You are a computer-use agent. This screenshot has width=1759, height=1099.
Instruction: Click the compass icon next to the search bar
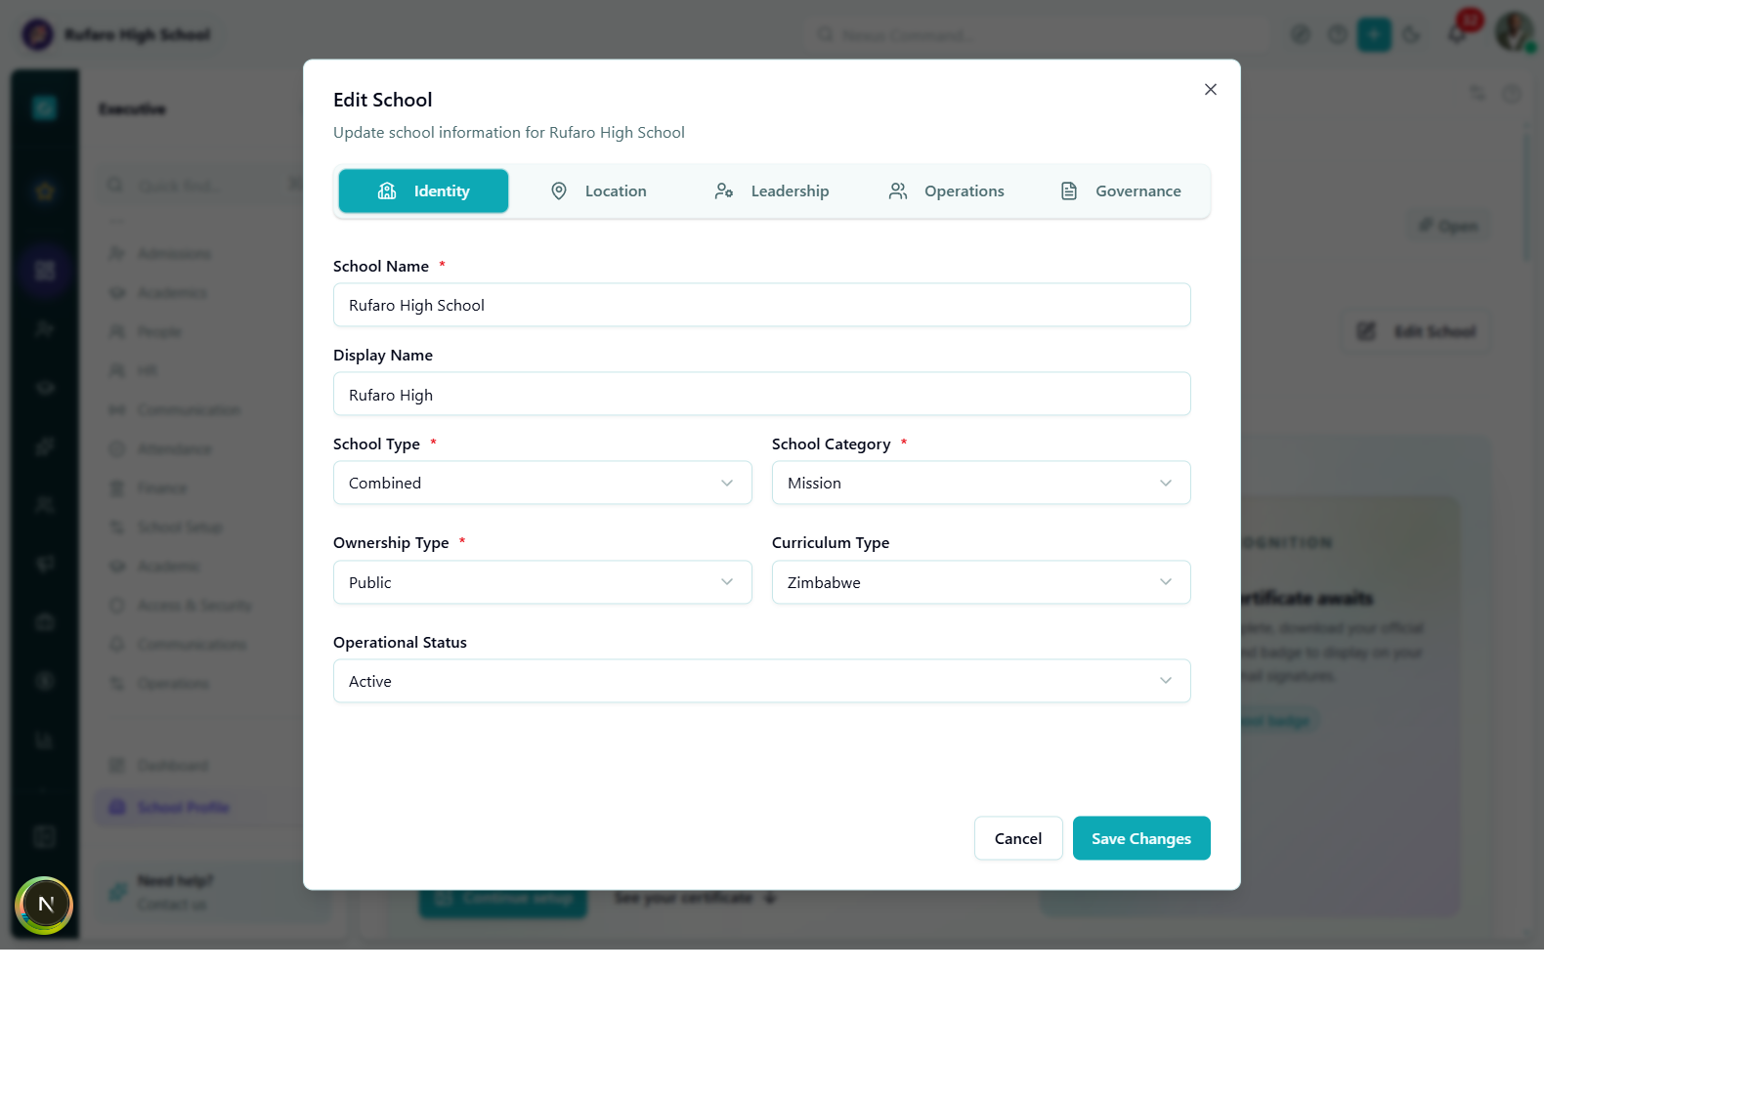pyautogui.click(x=1300, y=35)
